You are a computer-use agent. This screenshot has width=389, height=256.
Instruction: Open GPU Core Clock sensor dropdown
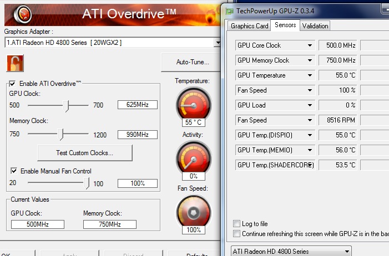pyautogui.click(x=310, y=45)
